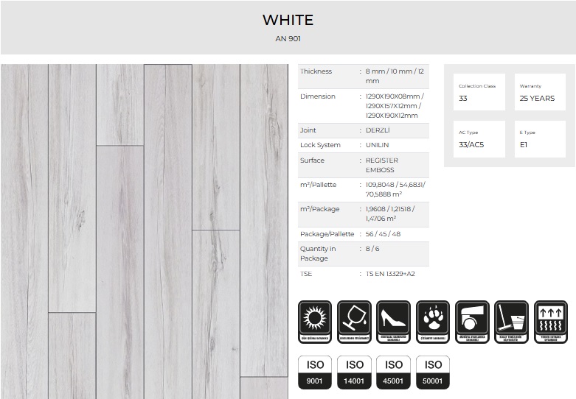This screenshot has height=399, width=576.
Task: Select the furniture caster wheel icon
Action: [x=472, y=322]
